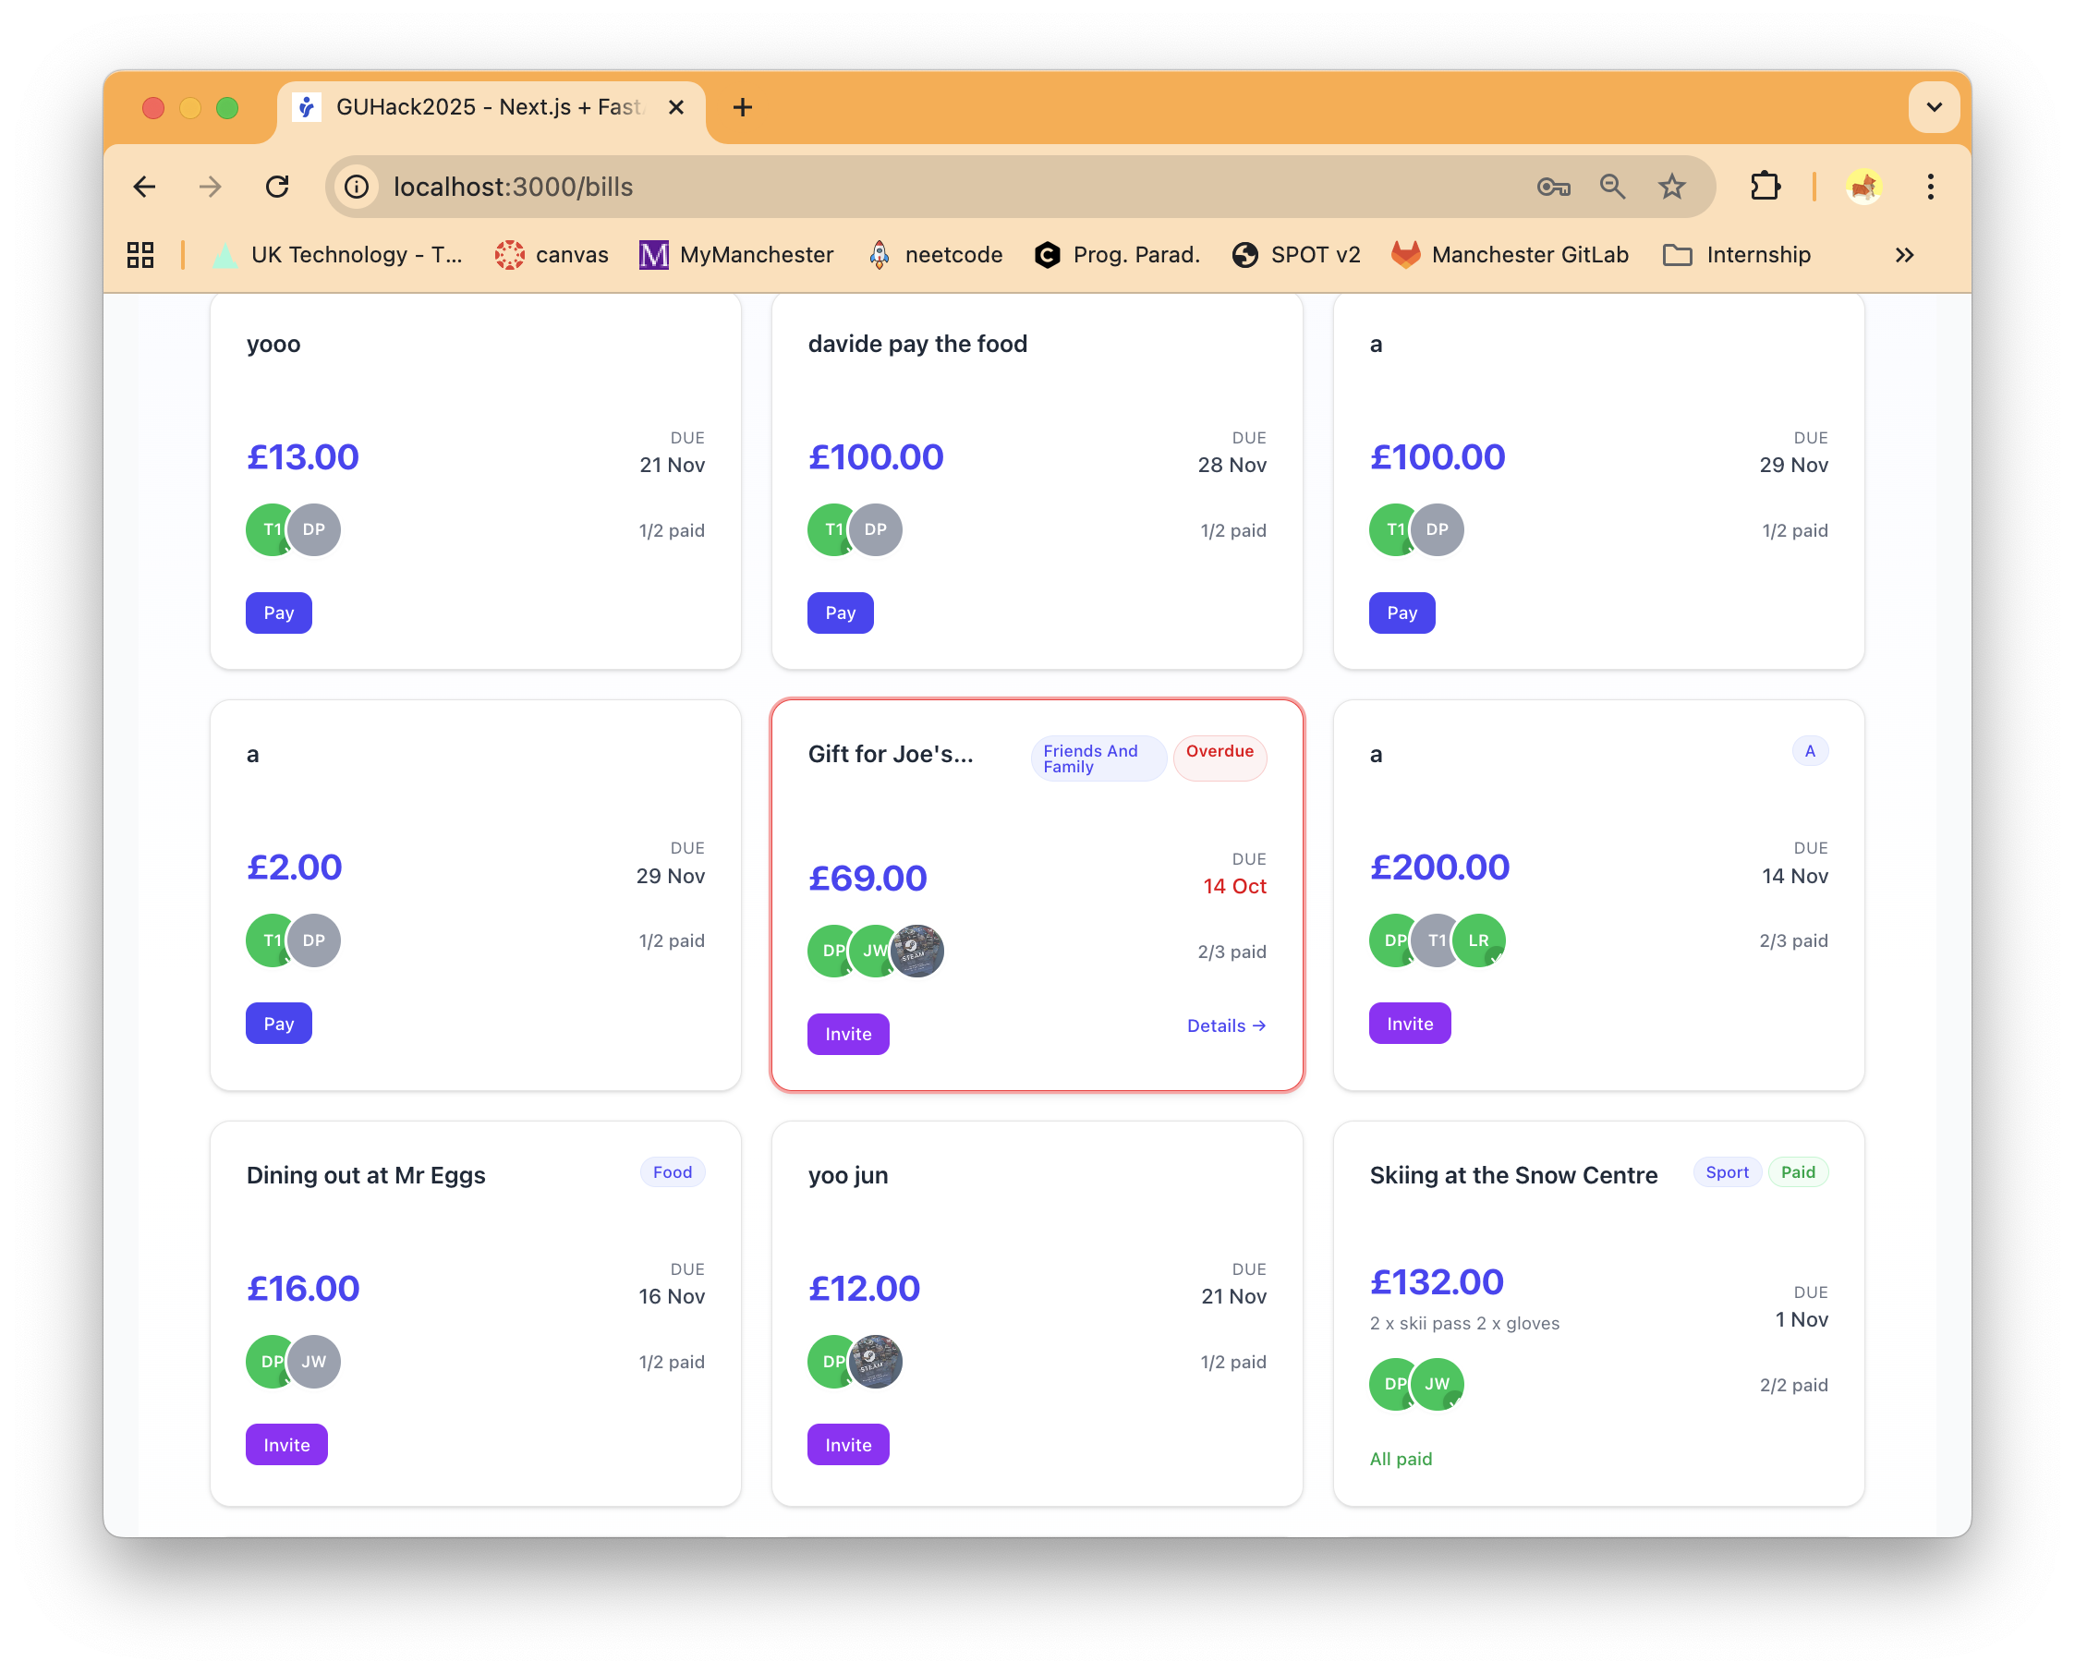Open the apps grid icon in bookmarks bar

point(140,255)
